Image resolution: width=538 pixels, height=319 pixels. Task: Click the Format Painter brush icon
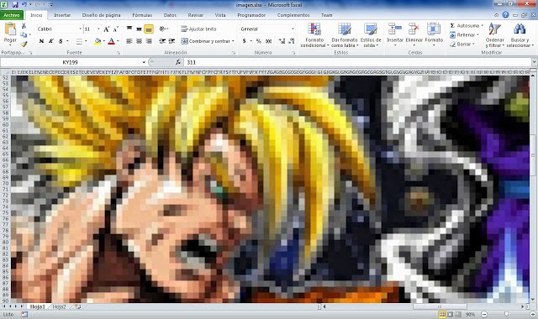click(24, 44)
